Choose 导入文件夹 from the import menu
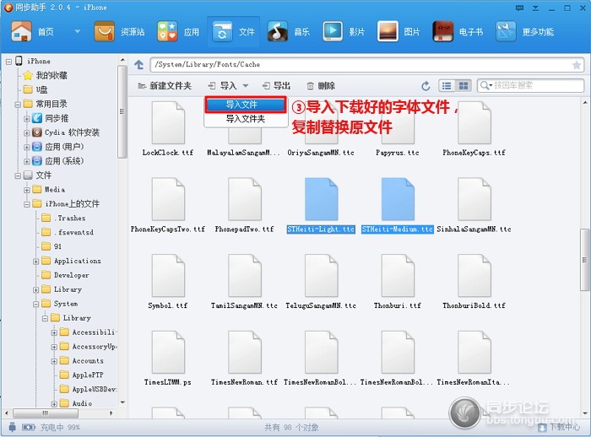Screen dimensions: 591x437 tap(245, 119)
